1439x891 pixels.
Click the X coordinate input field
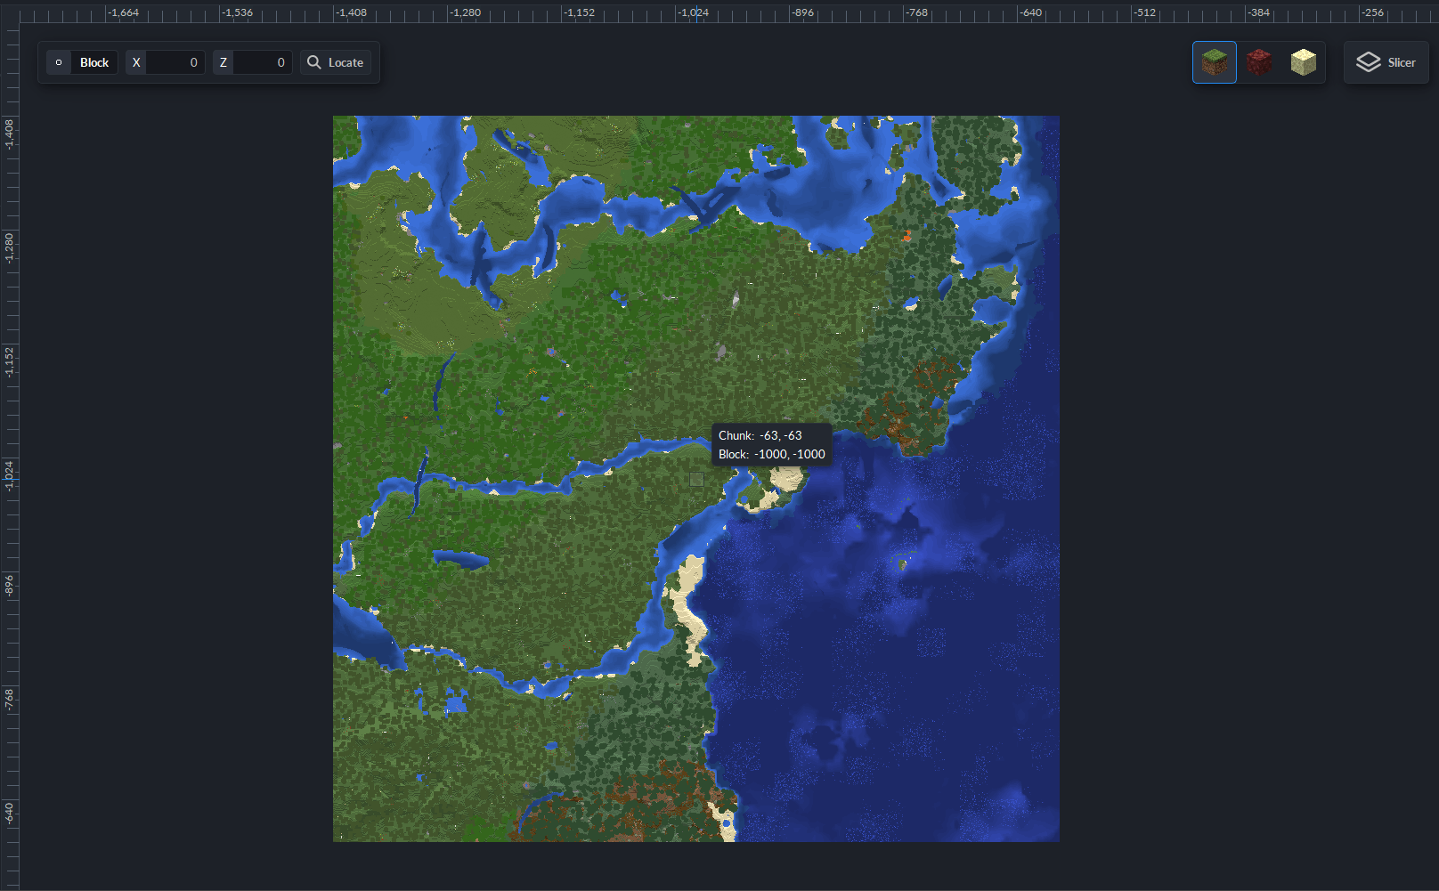[175, 62]
